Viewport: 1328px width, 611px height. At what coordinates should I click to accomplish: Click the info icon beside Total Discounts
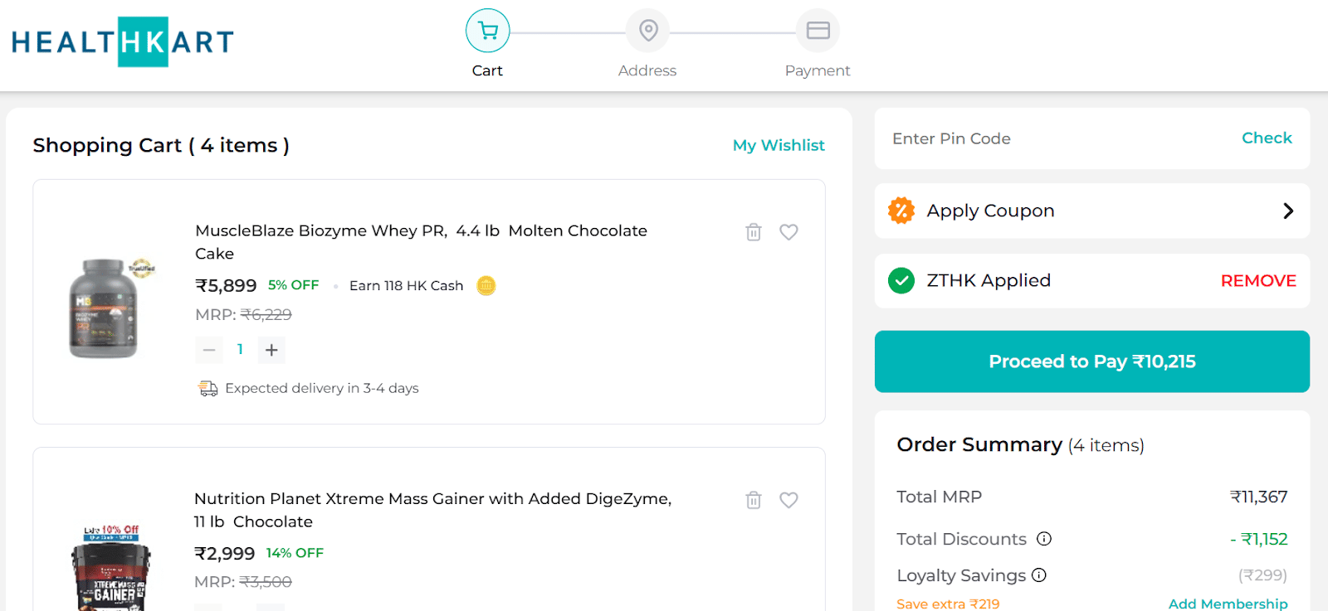(1044, 539)
